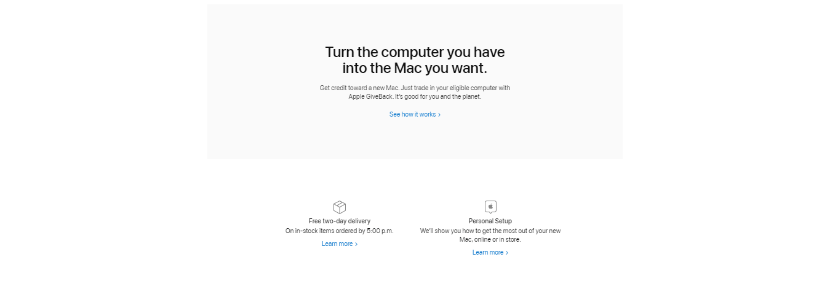Open Learn more under Free two-day delivery
The width and height of the screenshot is (830, 292).
click(339, 244)
